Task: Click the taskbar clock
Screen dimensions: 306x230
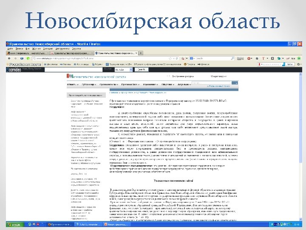Action: coord(297,224)
